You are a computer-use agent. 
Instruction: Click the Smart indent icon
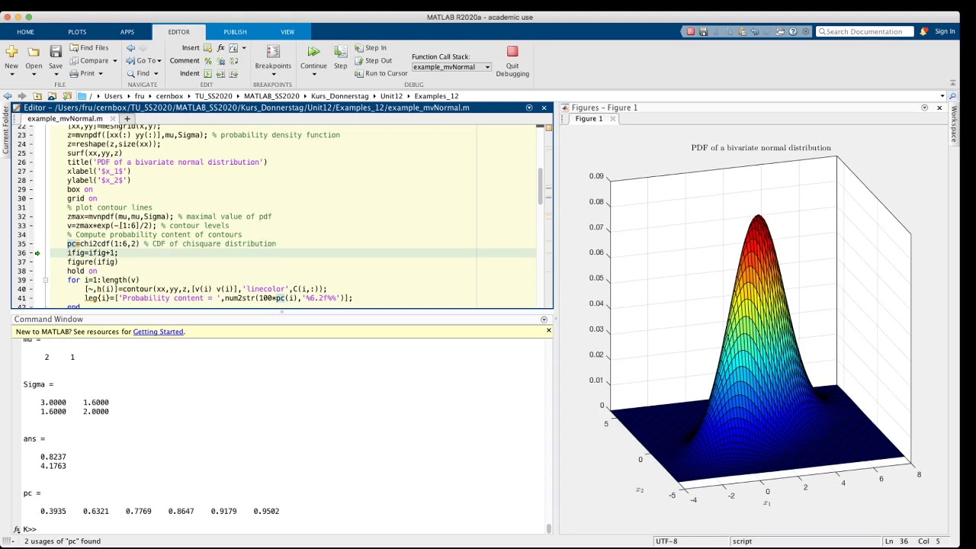click(207, 74)
